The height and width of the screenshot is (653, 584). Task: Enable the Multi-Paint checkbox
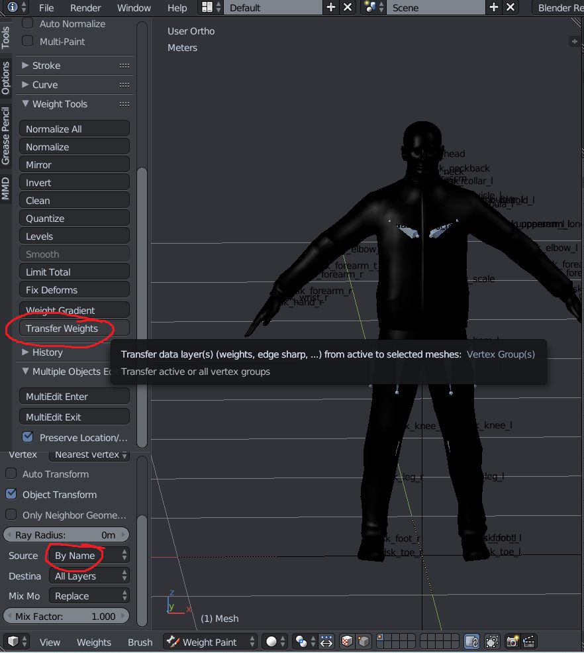tap(27, 41)
